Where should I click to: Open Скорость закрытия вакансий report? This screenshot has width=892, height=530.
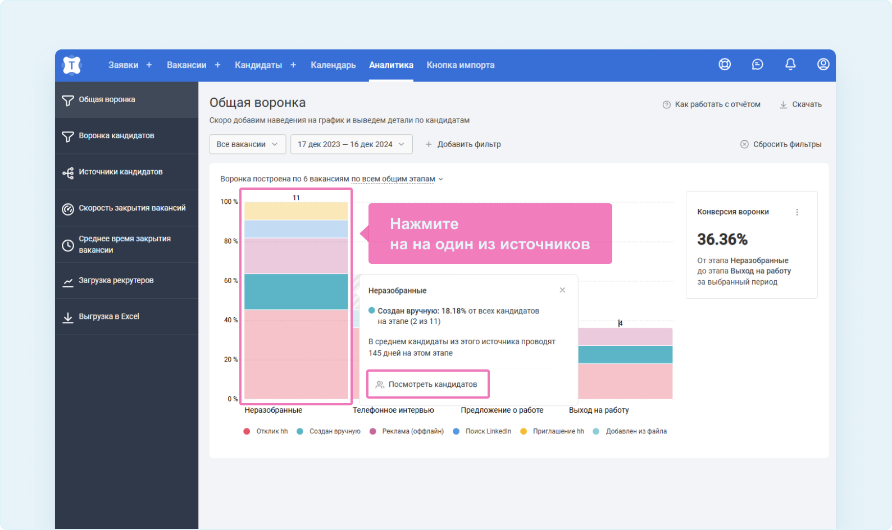(x=126, y=208)
